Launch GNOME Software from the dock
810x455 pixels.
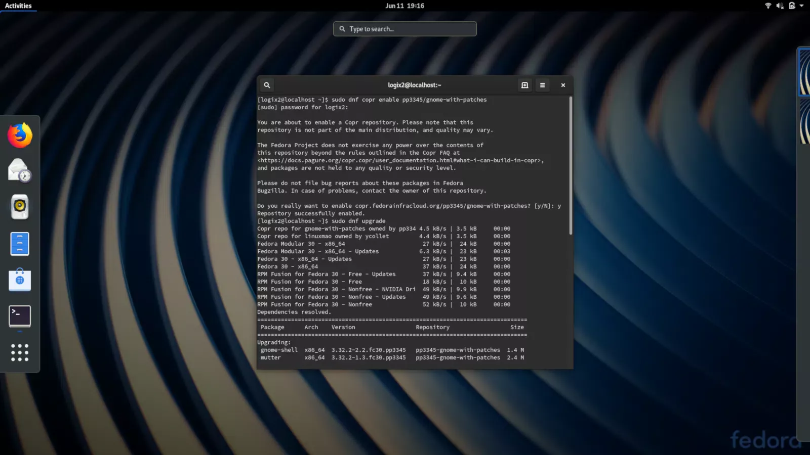19,280
